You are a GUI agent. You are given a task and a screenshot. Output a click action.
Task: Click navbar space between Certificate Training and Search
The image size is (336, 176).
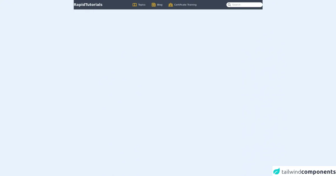[211, 5]
